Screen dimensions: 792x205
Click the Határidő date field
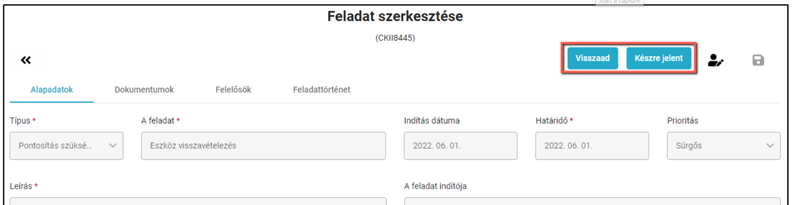pos(592,146)
